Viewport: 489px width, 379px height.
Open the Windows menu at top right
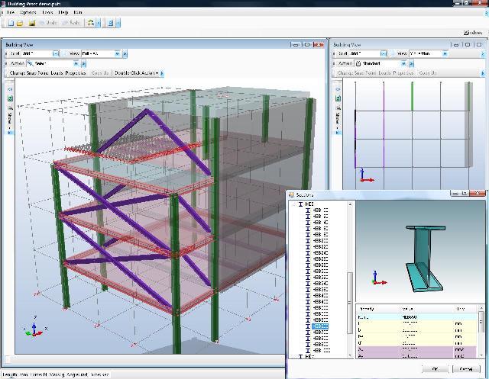[472, 33]
